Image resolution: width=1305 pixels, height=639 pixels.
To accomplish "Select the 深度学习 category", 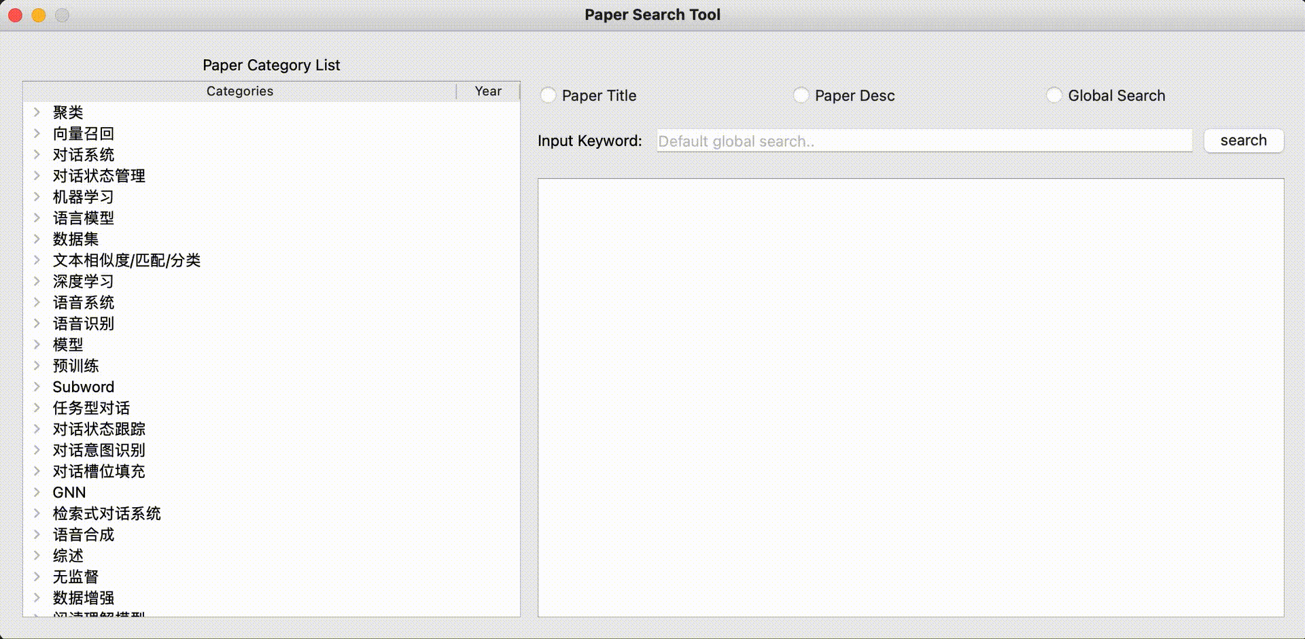I will [x=83, y=281].
